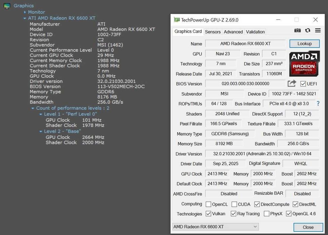Click the BIOS value 113-V502MECH-2OC
328x235 pixels.
(x=121, y=87)
